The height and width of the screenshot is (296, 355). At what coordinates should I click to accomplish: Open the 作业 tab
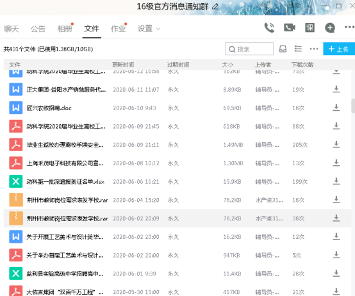point(118,29)
